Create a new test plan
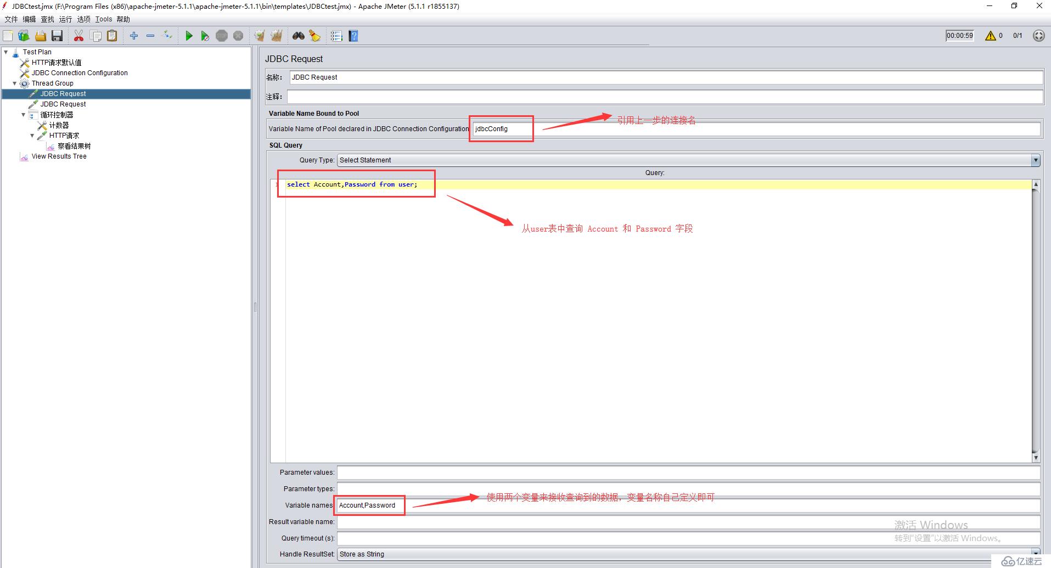The image size is (1051, 568). [8, 36]
